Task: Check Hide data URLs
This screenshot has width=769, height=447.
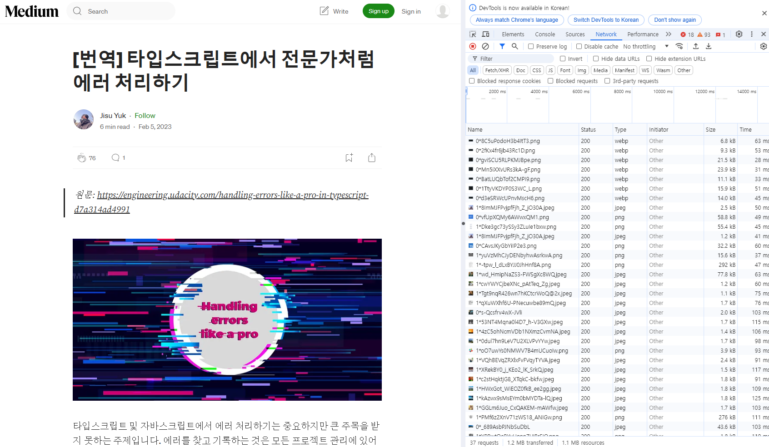Action: tap(596, 59)
